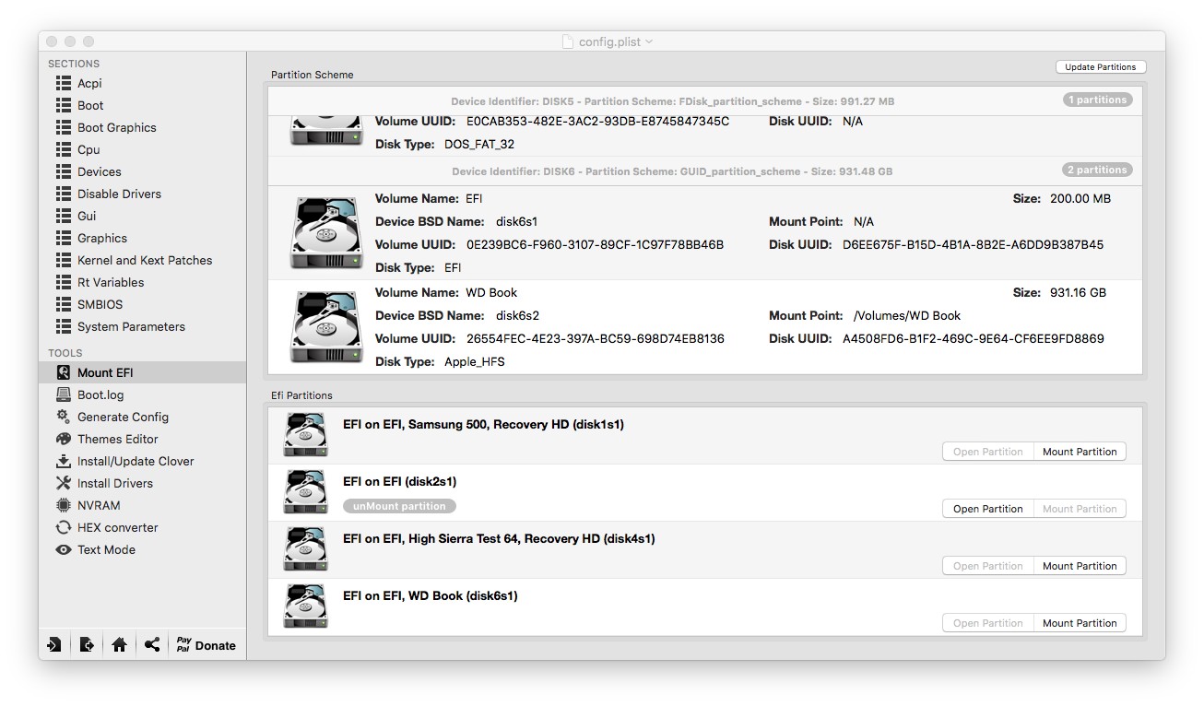The image size is (1204, 706).
Task: Click the "1 partitions" badge for DISK5
Action: click(1097, 100)
